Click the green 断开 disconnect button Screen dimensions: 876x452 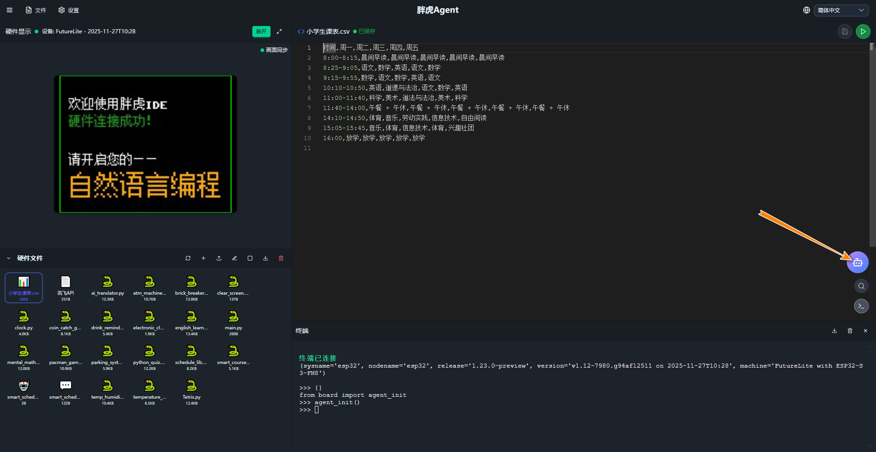click(x=261, y=31)
